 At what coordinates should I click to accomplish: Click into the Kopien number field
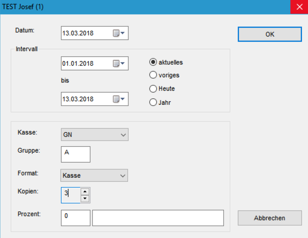71,195
